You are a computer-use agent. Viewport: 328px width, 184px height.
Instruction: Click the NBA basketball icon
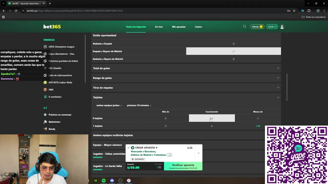tap(45, 90)
